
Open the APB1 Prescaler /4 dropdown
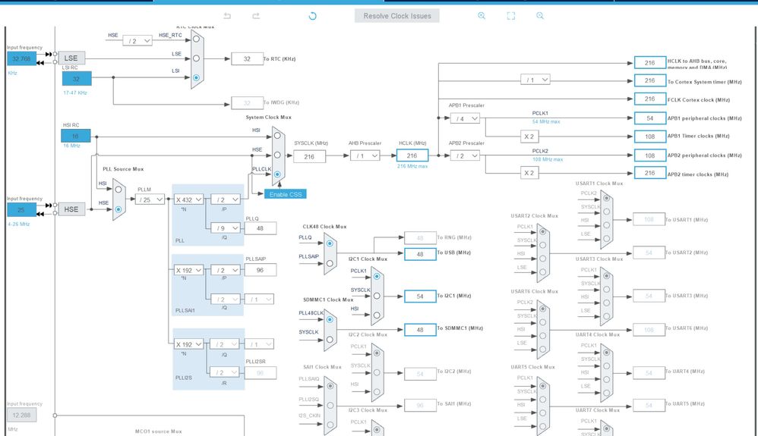click(465, 118)
